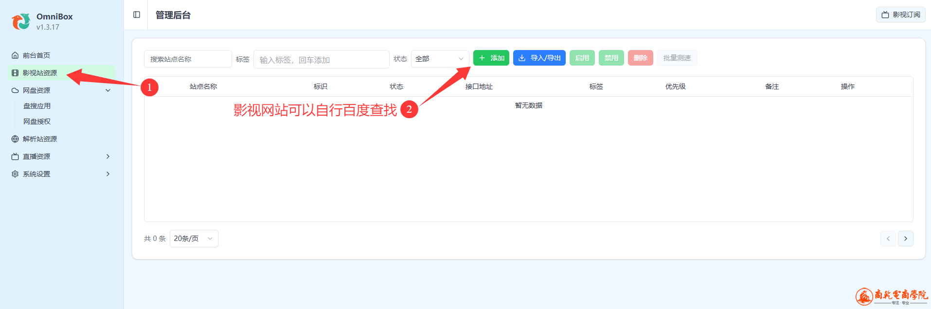Select 网盘授权 in the sidebar
The height and width of the screenshot is (309, 931).
(x=37, y=121)
